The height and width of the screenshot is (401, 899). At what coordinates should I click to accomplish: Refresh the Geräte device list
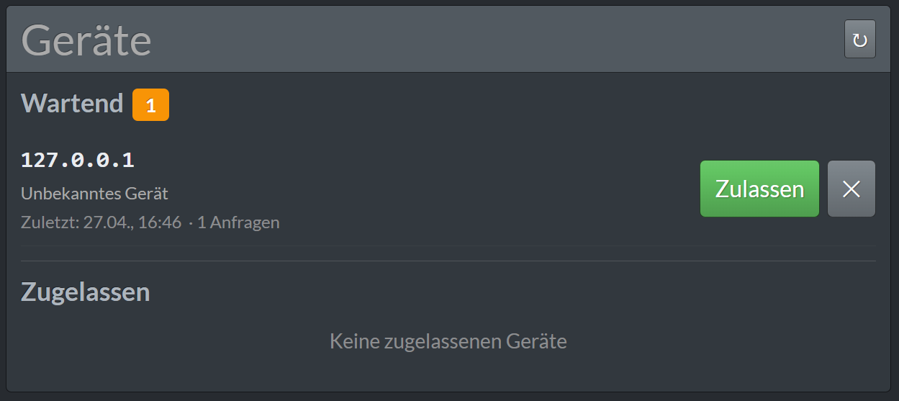tap(859, 39)
